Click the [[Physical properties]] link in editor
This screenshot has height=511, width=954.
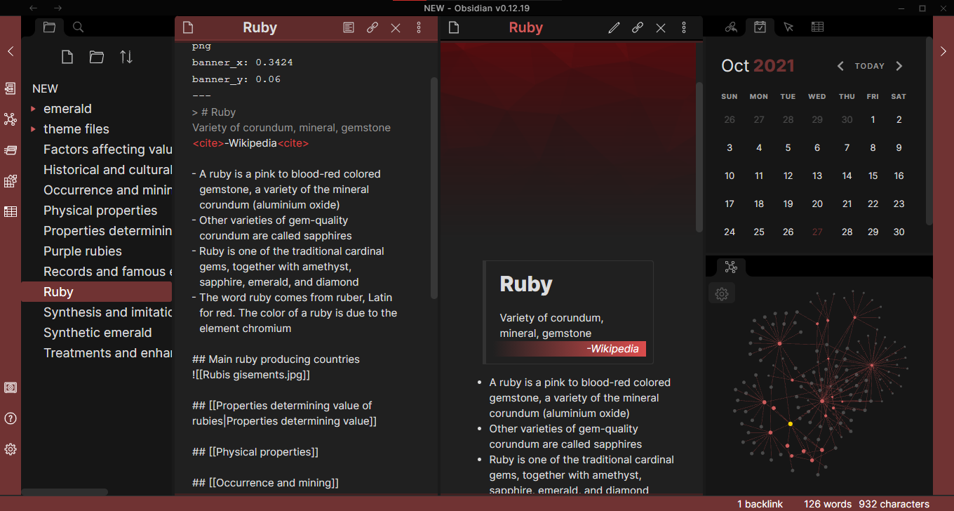tap(263, 452)
